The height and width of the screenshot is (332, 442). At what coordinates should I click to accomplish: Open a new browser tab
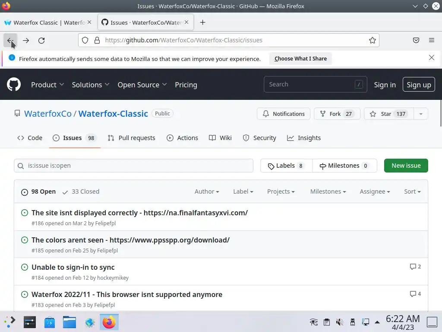pos(203,22)
